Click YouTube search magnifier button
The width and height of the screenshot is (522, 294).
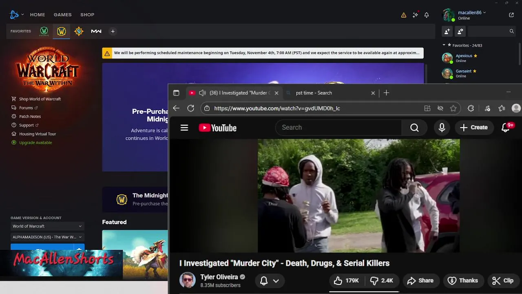(x=414, y=128)
